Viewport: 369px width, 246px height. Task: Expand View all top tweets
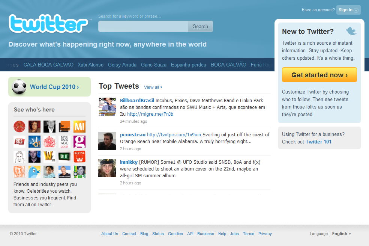coord(153,87)
